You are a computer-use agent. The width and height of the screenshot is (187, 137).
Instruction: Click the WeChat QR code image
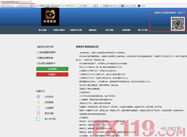pos(178,24)
